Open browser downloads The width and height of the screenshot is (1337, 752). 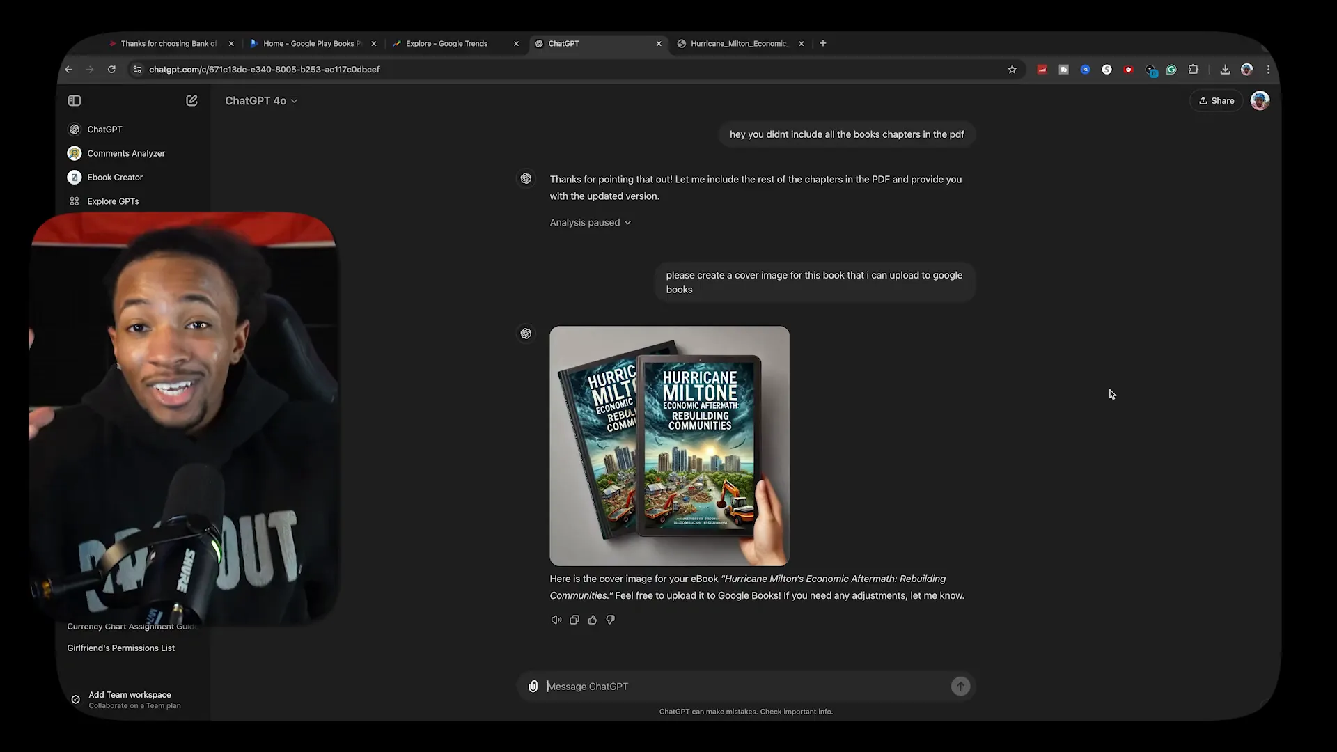click(x=1225, y=70)
